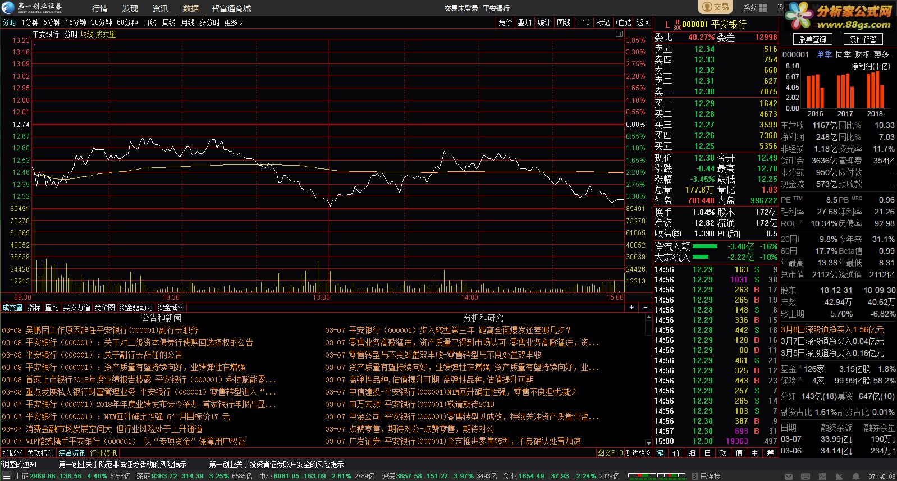This screenshot has width=897, height=481.
Task: Switch to 日线 daily chart tab
Action: [150, 22]
